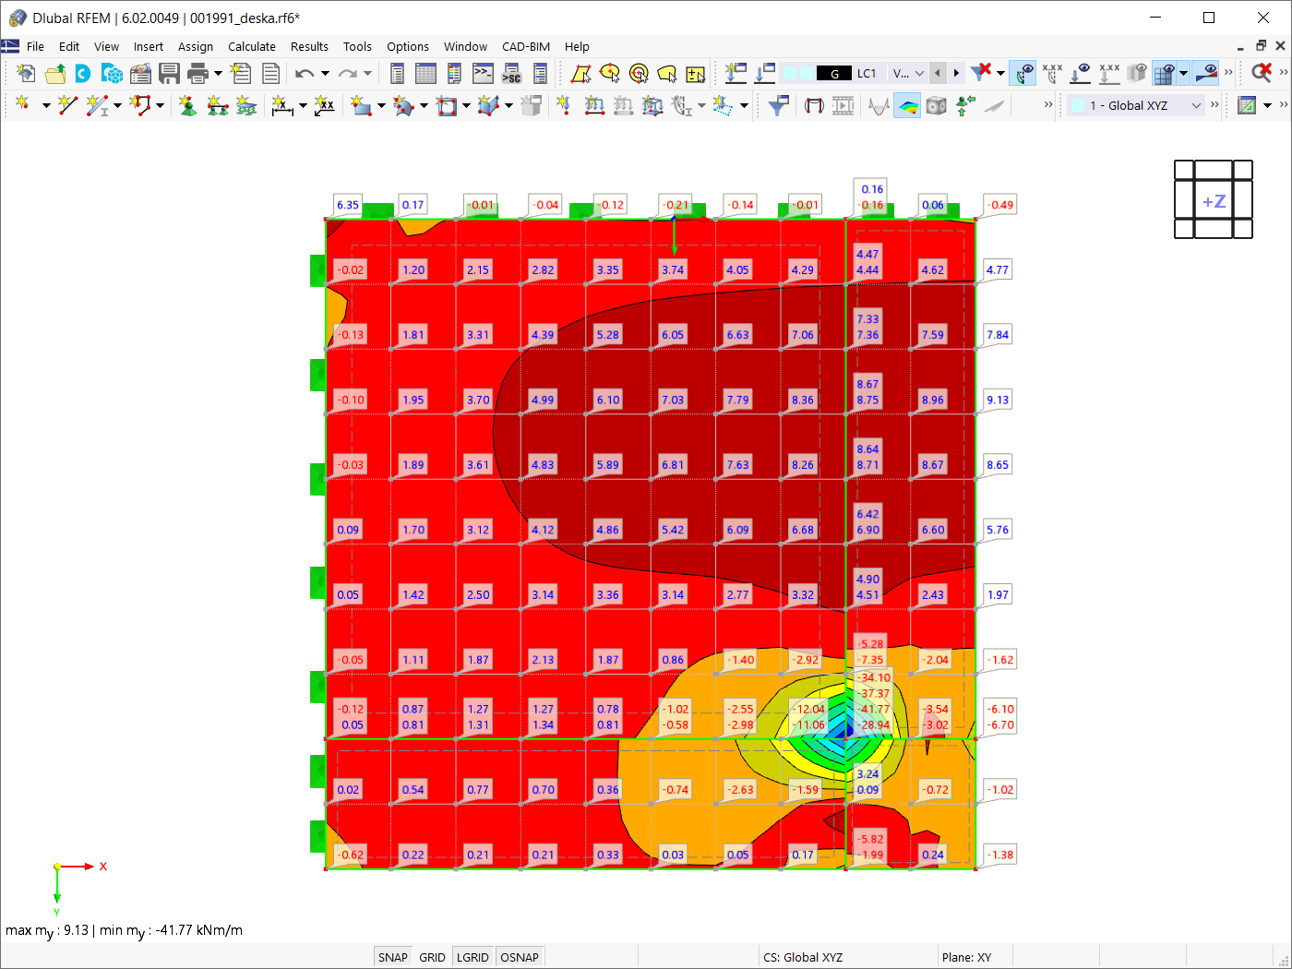Viewport: 1292px width, 969px height.
Task: Click the rainbow colored surface results icon
Action: (906, 105)
